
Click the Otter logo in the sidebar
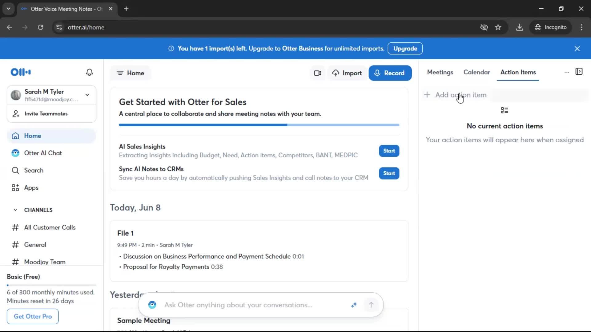point(21,72)
